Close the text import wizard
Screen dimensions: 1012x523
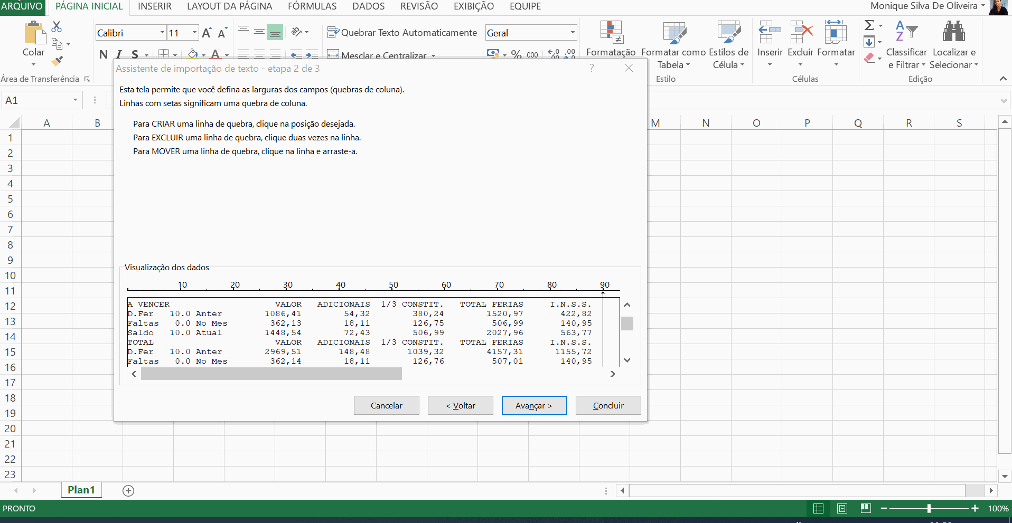click(x=629, y=68)
